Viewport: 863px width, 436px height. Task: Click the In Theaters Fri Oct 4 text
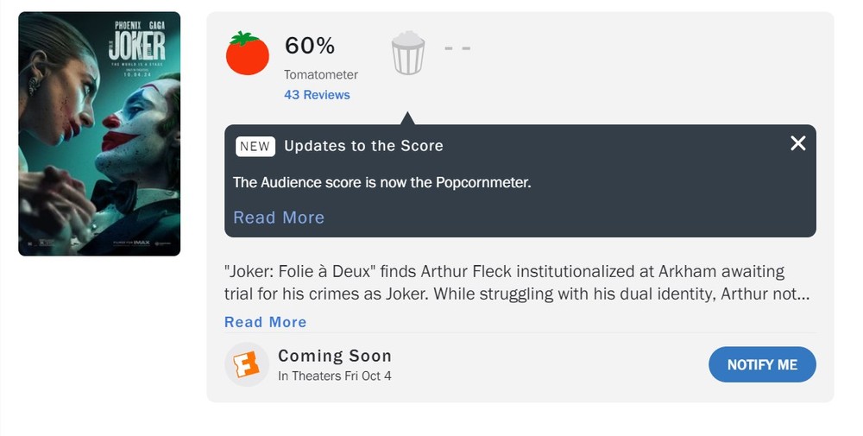point(335,376)
